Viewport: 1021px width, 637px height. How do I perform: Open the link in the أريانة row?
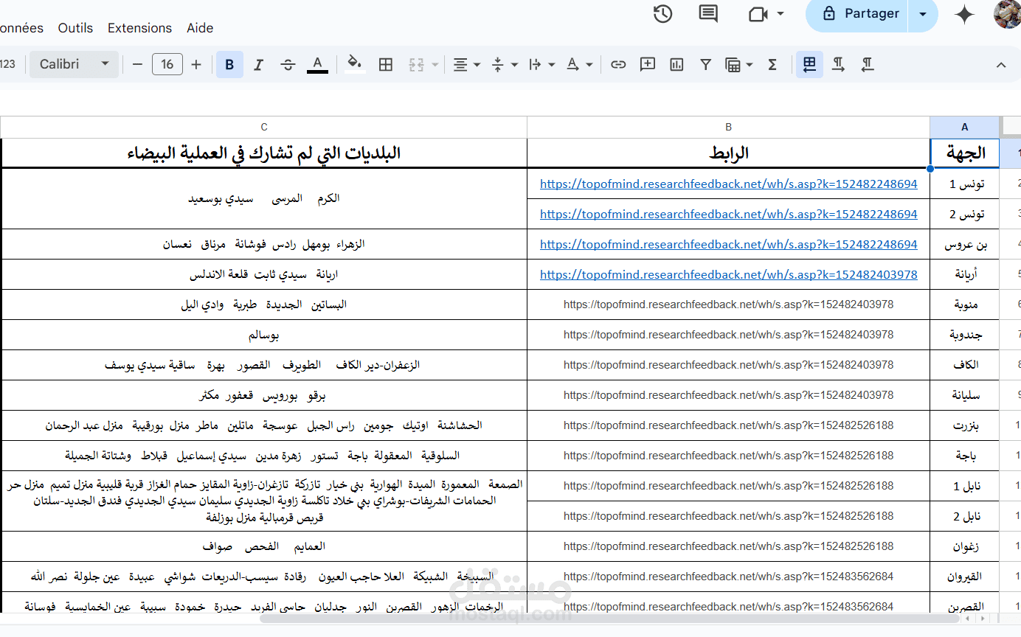(729, 274)
